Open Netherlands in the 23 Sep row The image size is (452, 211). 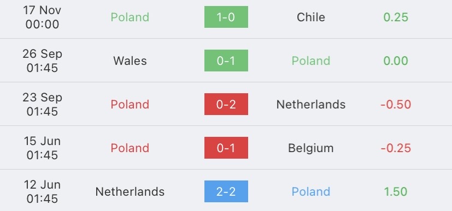pyautogui.click(x=311, y=104)
